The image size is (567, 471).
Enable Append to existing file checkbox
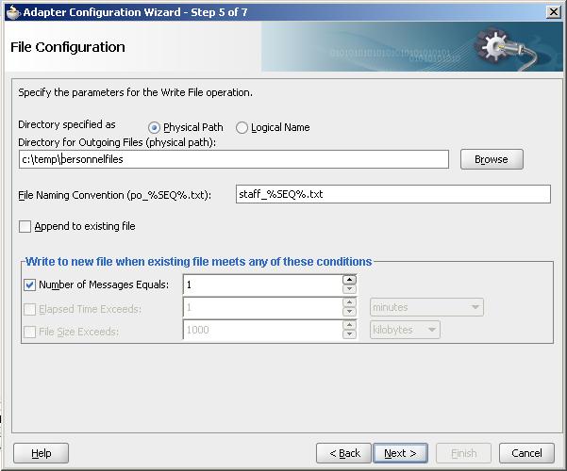coord(25,226)
